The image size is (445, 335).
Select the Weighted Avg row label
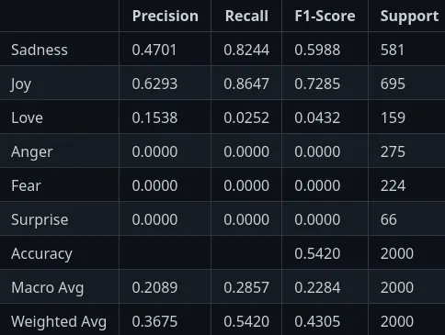[x=59, y=322]
